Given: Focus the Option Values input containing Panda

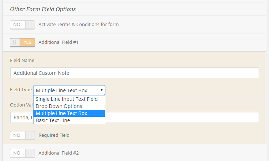Looking at the screenshot, I should point(134,118).
